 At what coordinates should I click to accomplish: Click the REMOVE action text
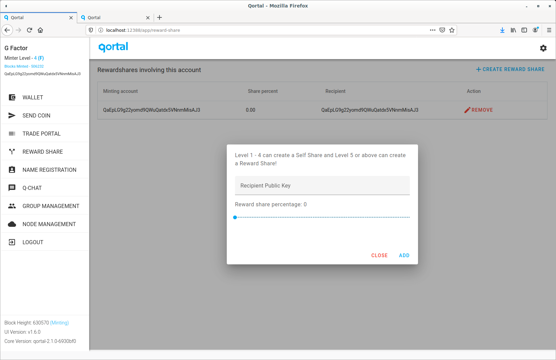click(482, 110)
